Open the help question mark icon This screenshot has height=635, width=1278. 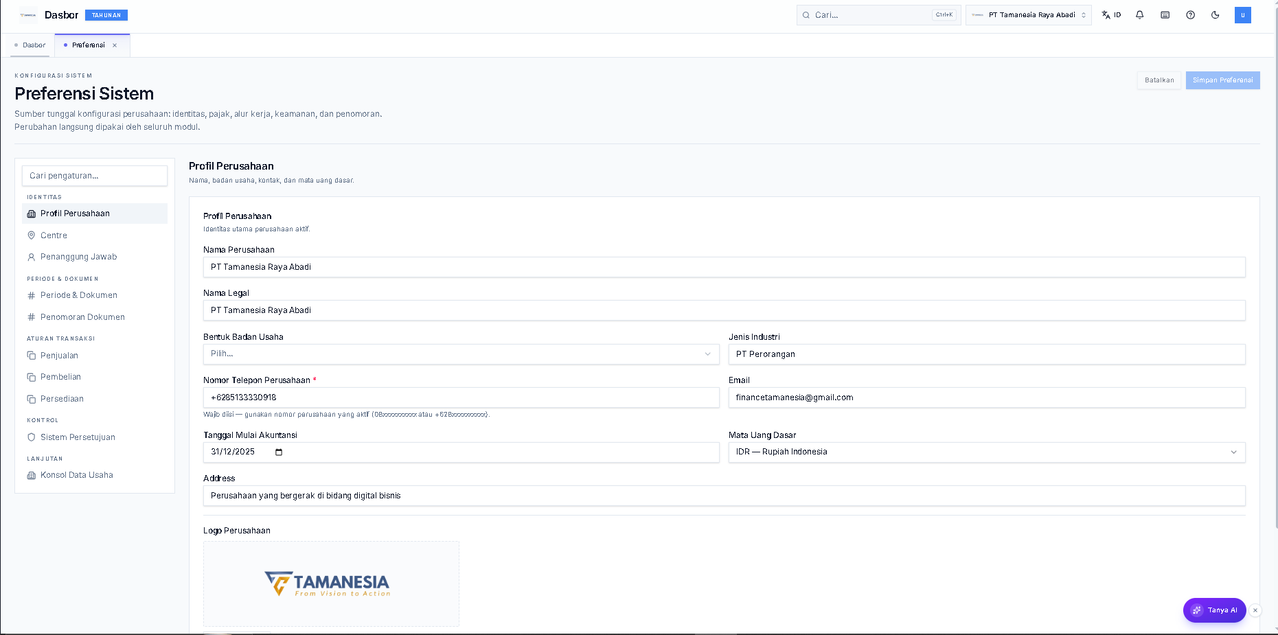pyautogui.click(x=1190, y=15)
